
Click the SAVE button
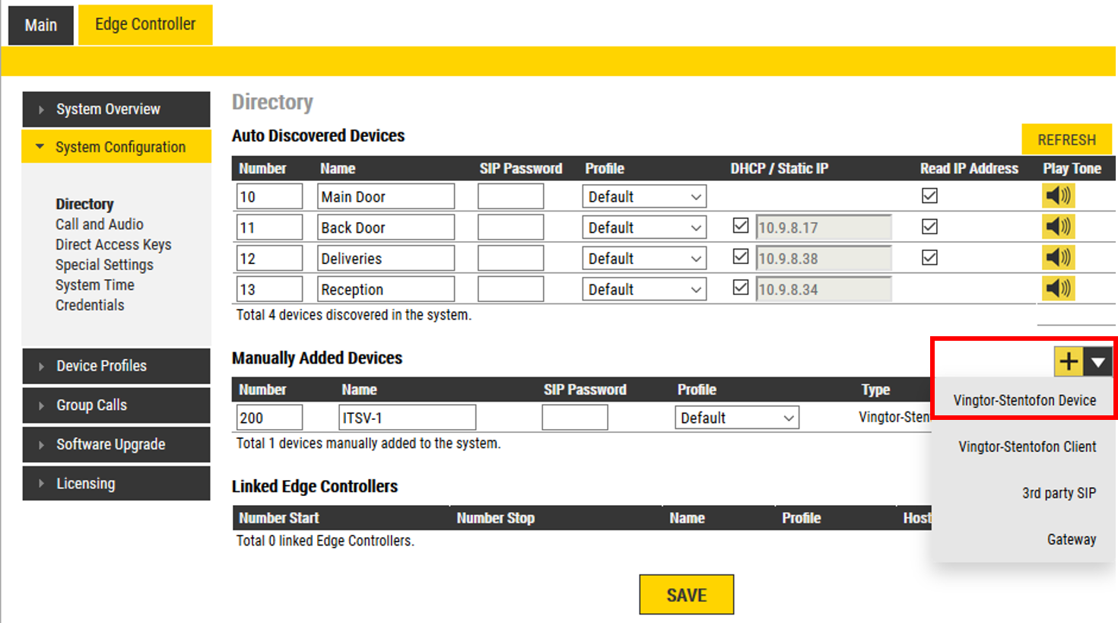click(686, 595)
